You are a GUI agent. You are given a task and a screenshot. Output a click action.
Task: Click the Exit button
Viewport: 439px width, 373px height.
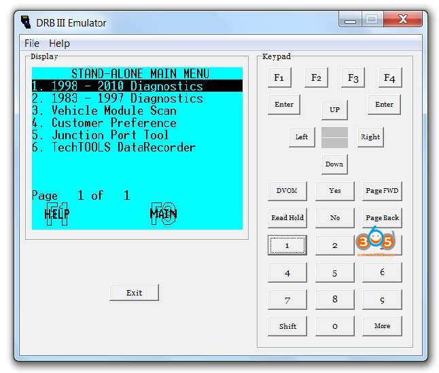point(134,293)
